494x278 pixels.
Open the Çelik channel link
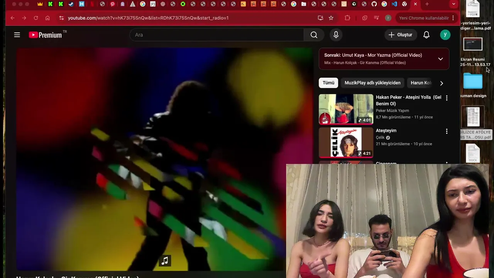point(380,137)
